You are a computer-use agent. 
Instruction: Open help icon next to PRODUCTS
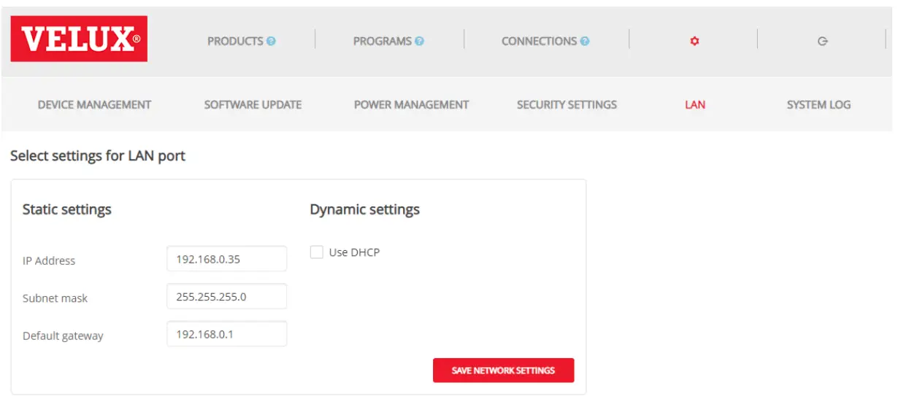pyautogui.click(x=271, y=42)
